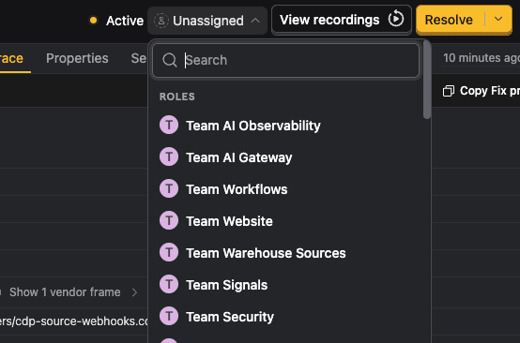This screenshot has width=520, height=343.
Task: Click the replay icon in View recordings
Action: pyautogui.click(x=396, y=19)
